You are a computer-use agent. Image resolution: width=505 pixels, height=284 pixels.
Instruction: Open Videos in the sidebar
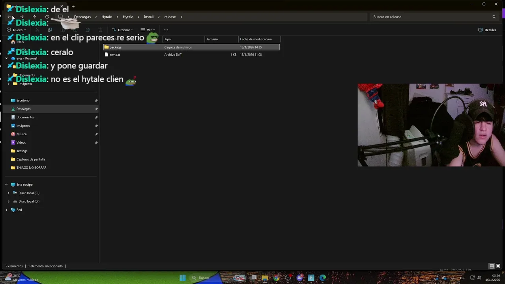(x=21, y=143)
